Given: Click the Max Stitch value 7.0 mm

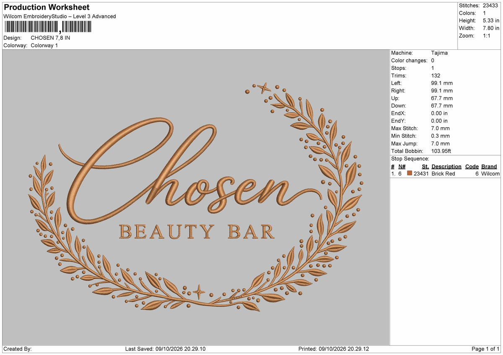Looking at the screenshot, I should coord(440,129).
